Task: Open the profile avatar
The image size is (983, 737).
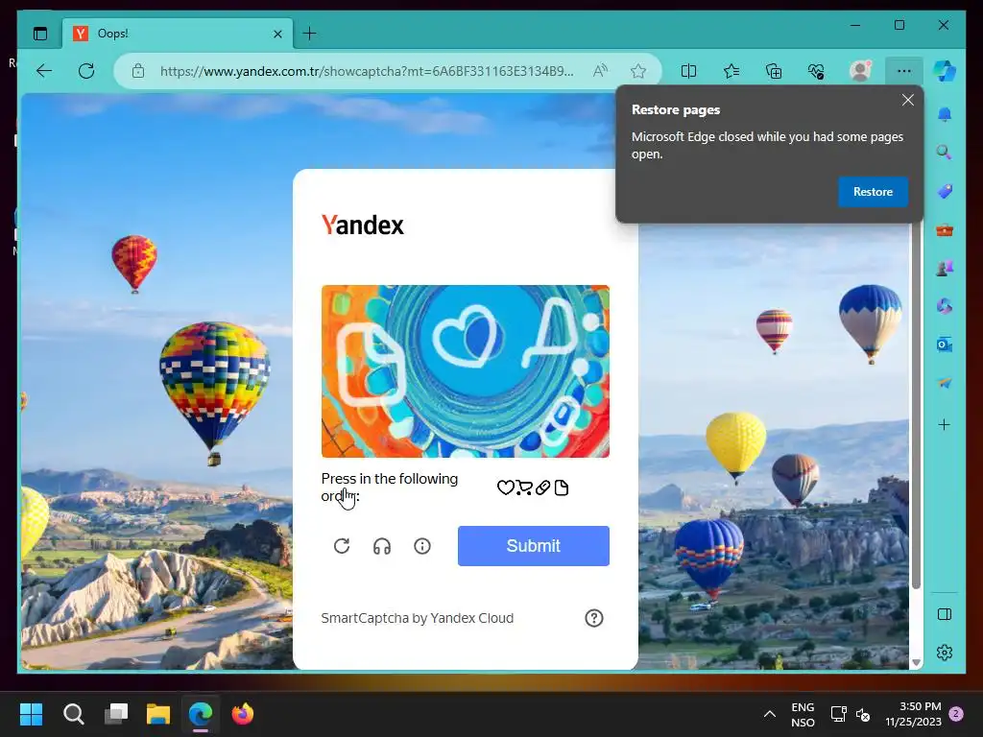Action: coord(860,71)
